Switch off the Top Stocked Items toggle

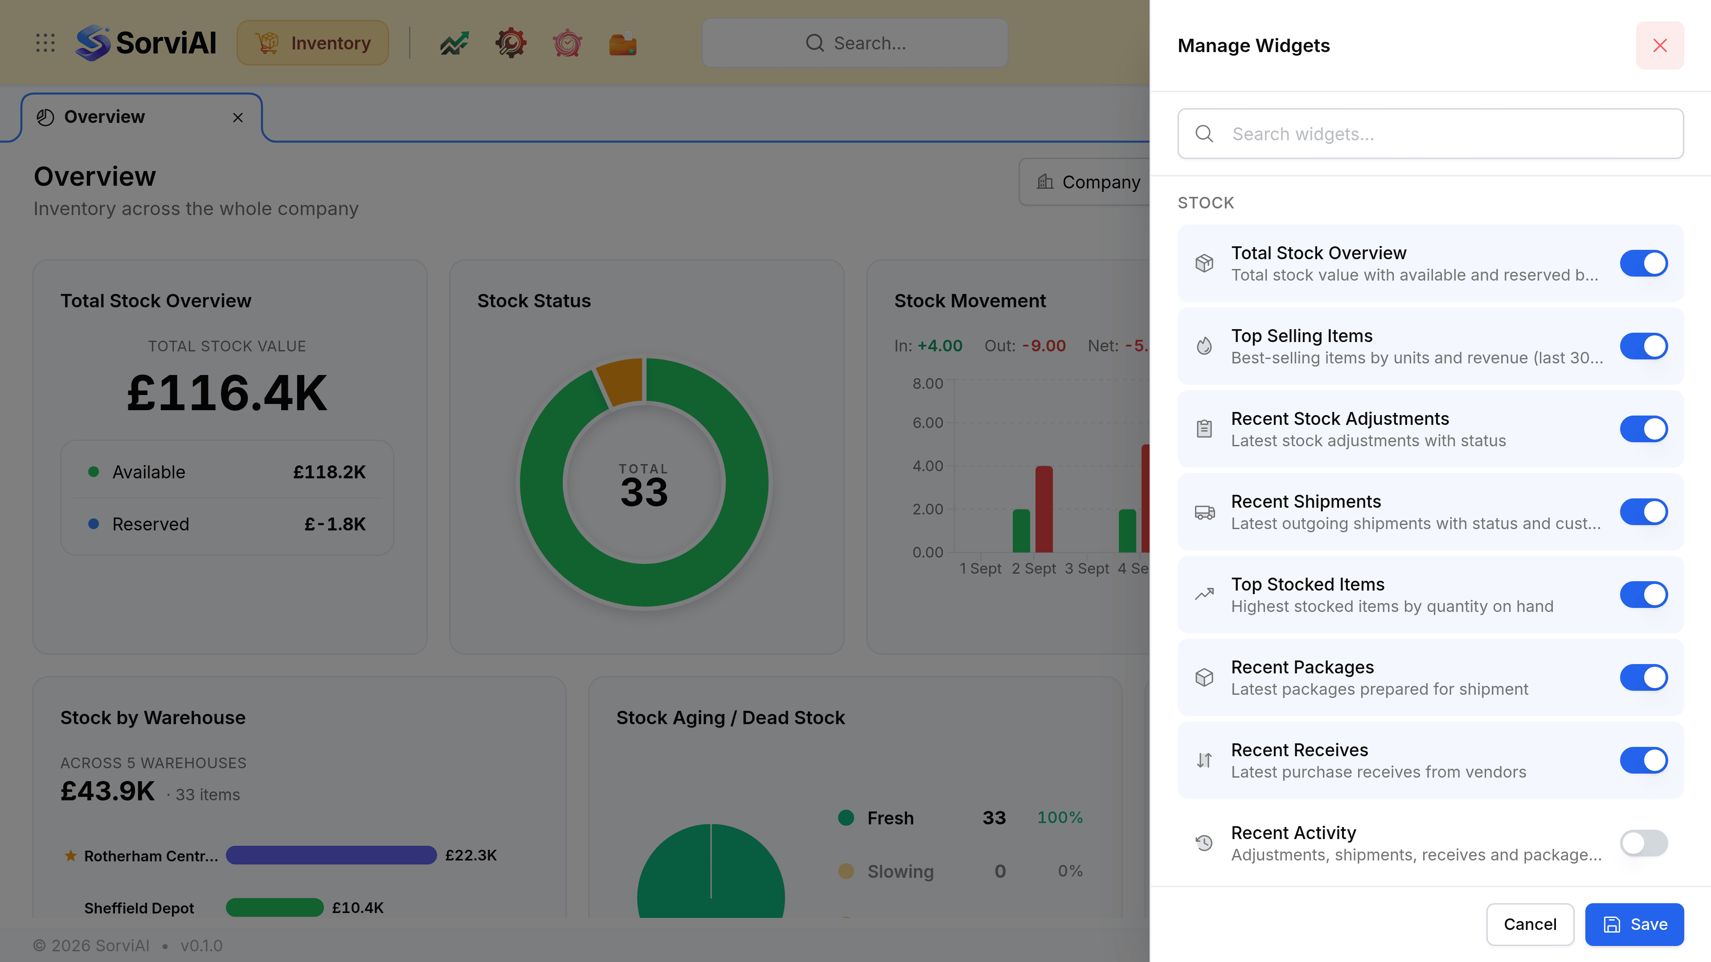[x=1643, y=595]
